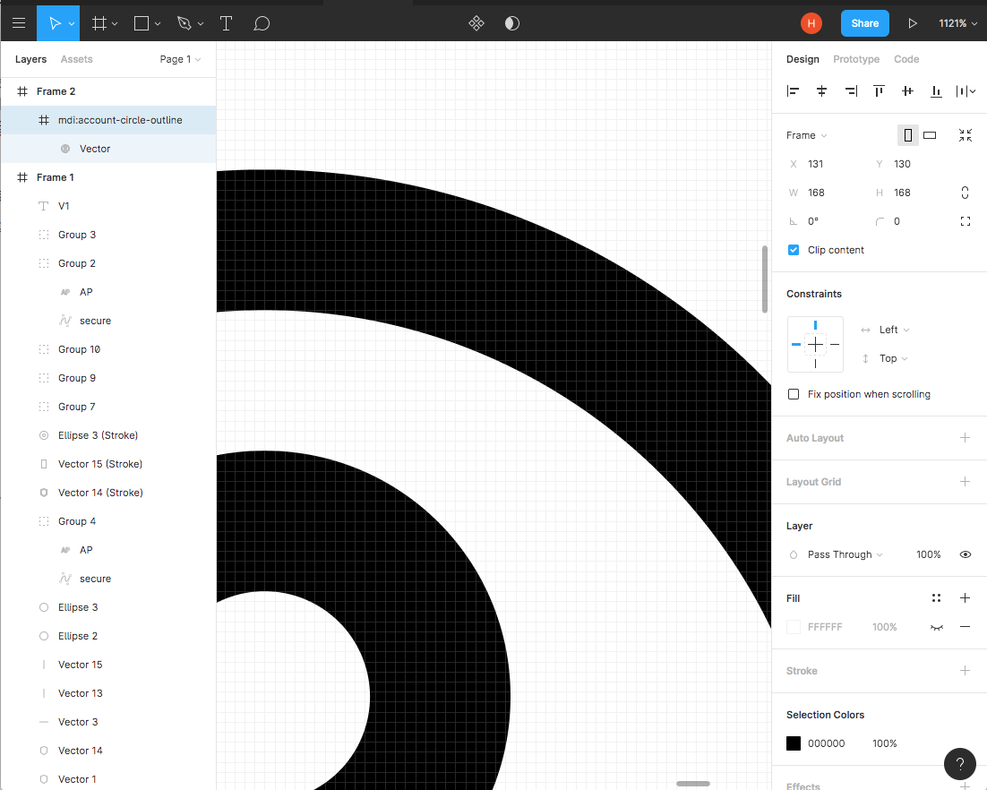Viewport: 987px width, 790px height.
Task: Click the Present play icon
Action: pyautogui.click(x=913, y=23)
